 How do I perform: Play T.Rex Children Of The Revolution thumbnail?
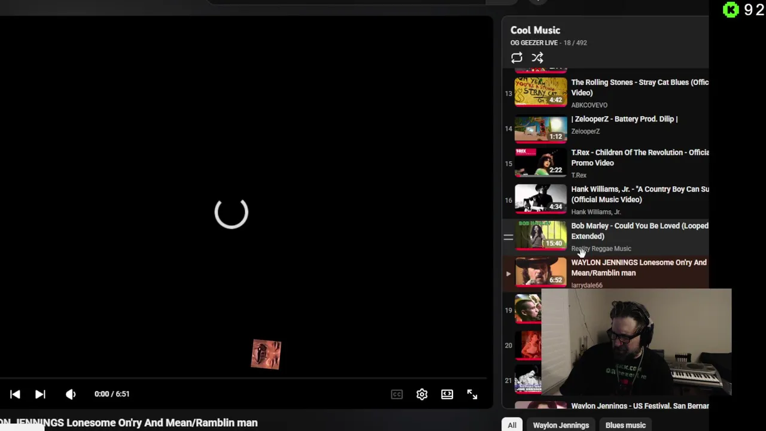pos(540,163)
